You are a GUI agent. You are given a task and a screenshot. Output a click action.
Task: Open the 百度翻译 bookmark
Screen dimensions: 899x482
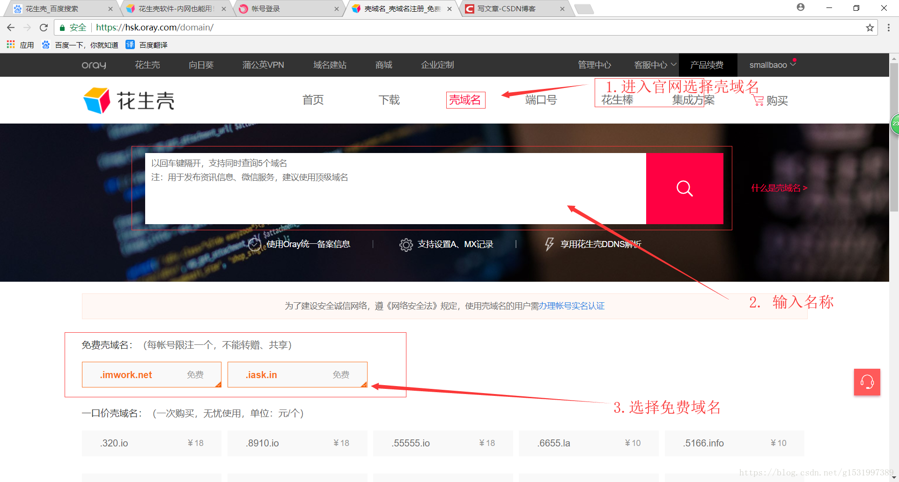click(x=147, y=45)
